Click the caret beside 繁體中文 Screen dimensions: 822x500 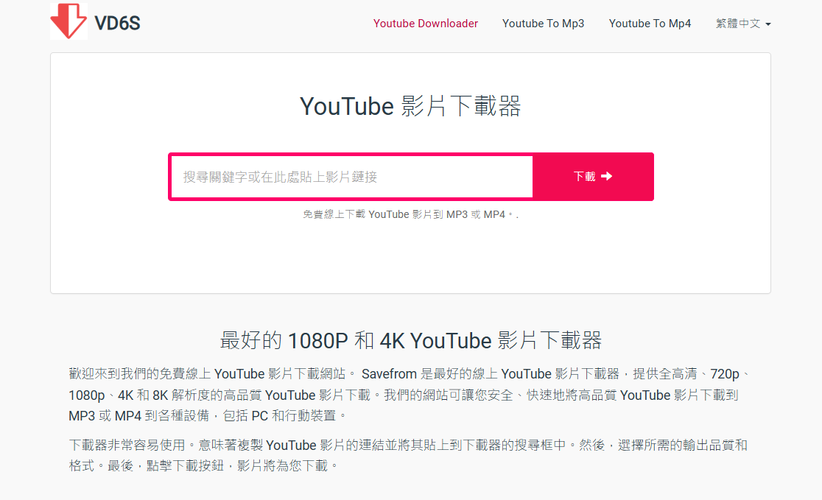coord(768,24)
